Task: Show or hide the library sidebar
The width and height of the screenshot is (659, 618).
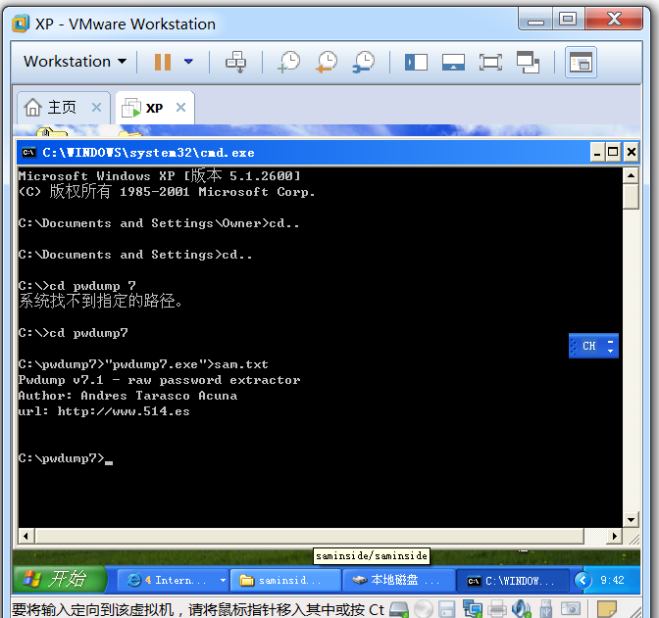Action: point(416,62)
